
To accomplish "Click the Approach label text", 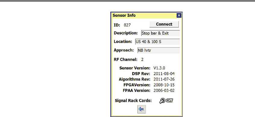I will [124, 50].
